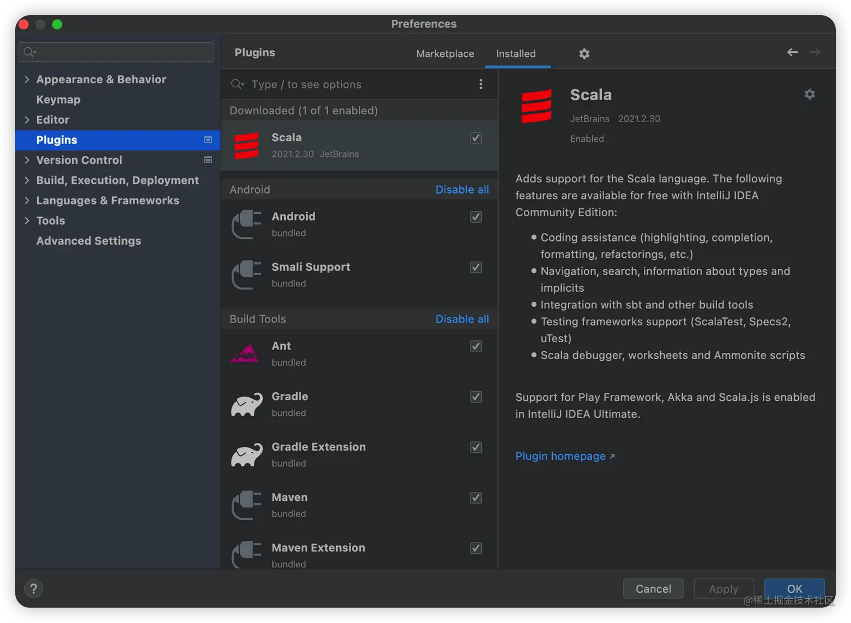This screenshot has height=623, width=851.
Task: Click the large Scala logo in details pane
Action: click(x=536, y=106)
